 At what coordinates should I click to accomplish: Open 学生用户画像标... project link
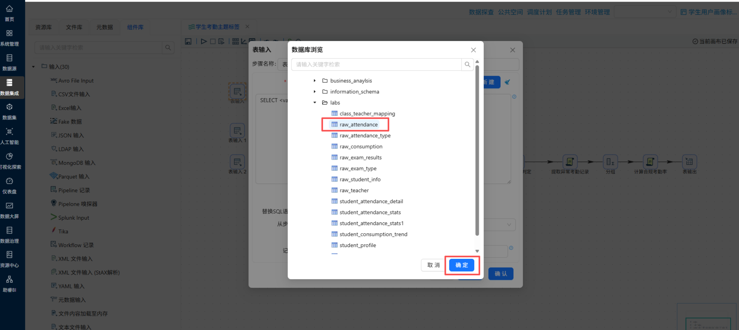[x=708, y=12]
